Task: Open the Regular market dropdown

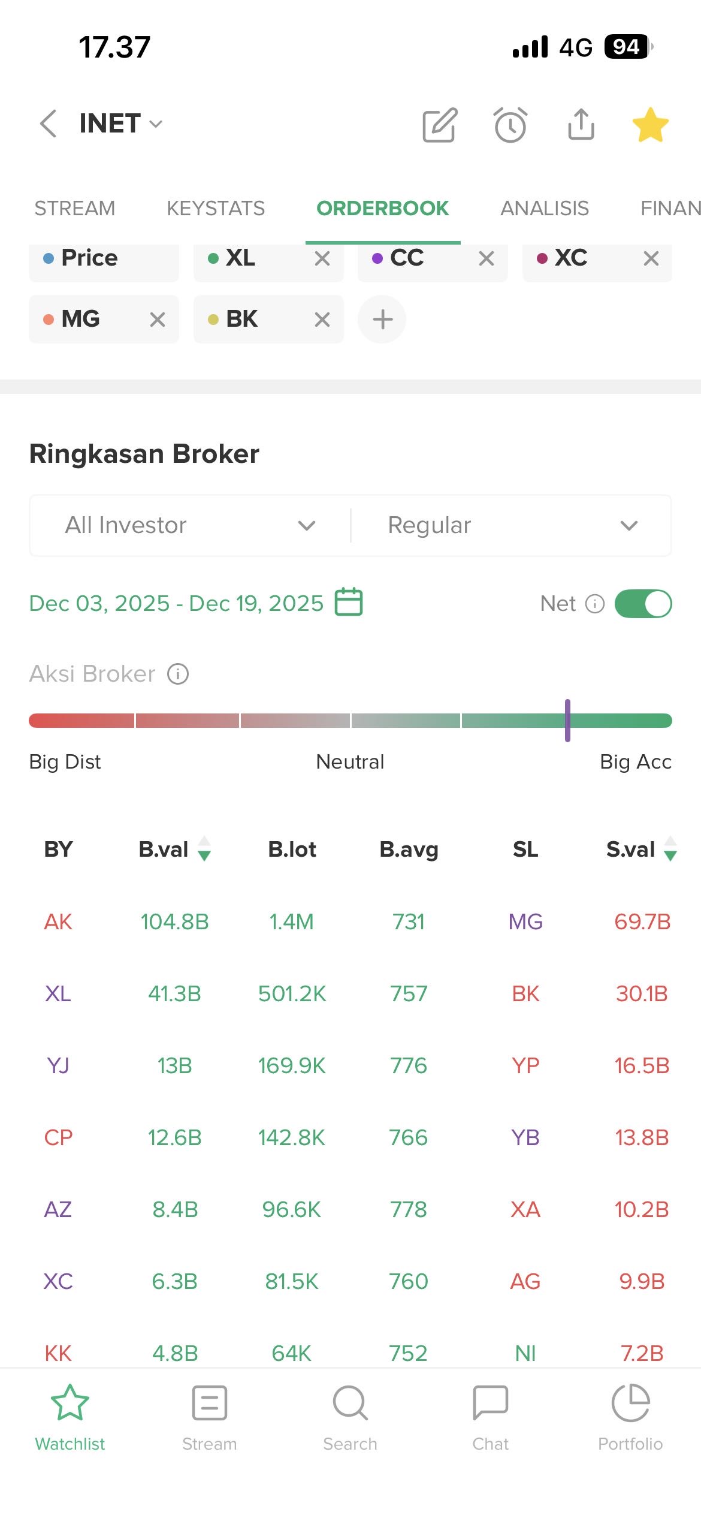Action: click(511, 525)
